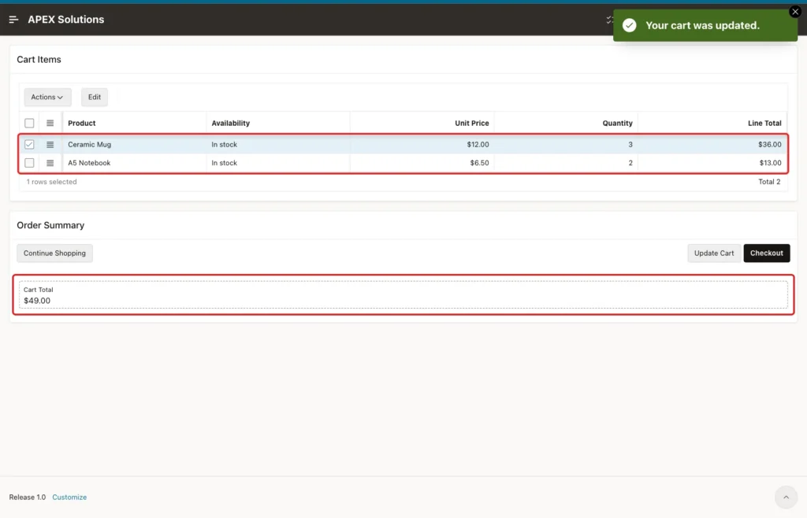Image resolution: width=807 pixels, height=518 pixels.
Task: Click the A5 Notebook In stock cell
Action: pyautogui.click(x=278, y=163)
